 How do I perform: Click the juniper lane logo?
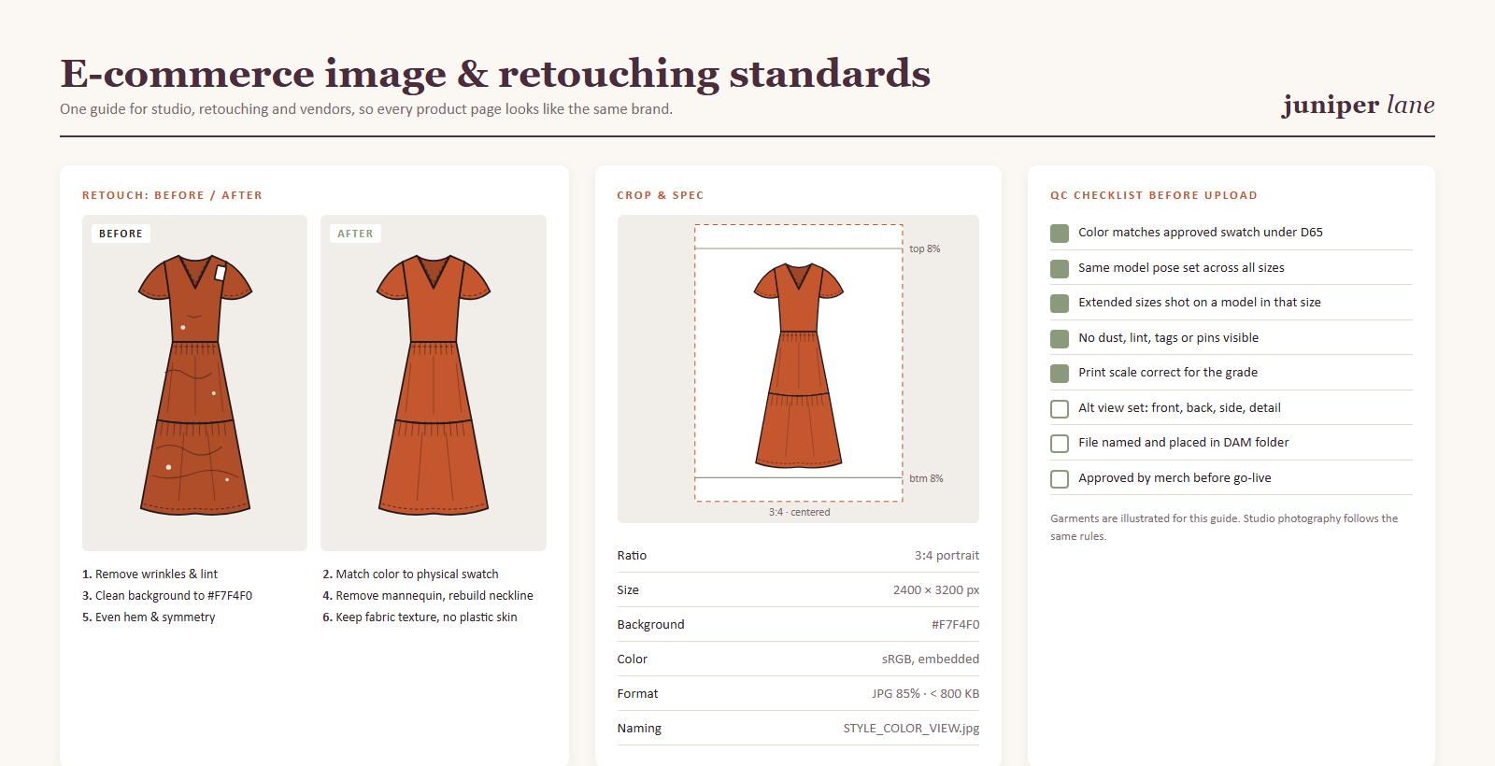point(1359,105)
